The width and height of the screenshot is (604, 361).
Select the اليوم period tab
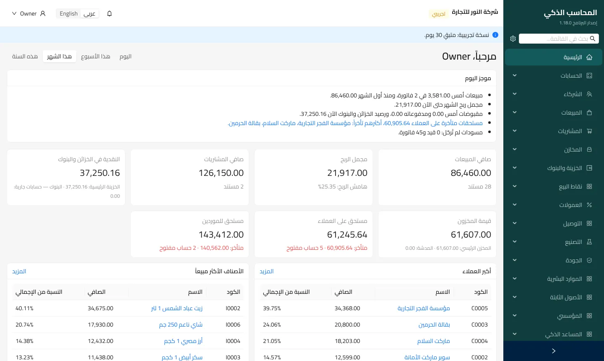(125, 56)
